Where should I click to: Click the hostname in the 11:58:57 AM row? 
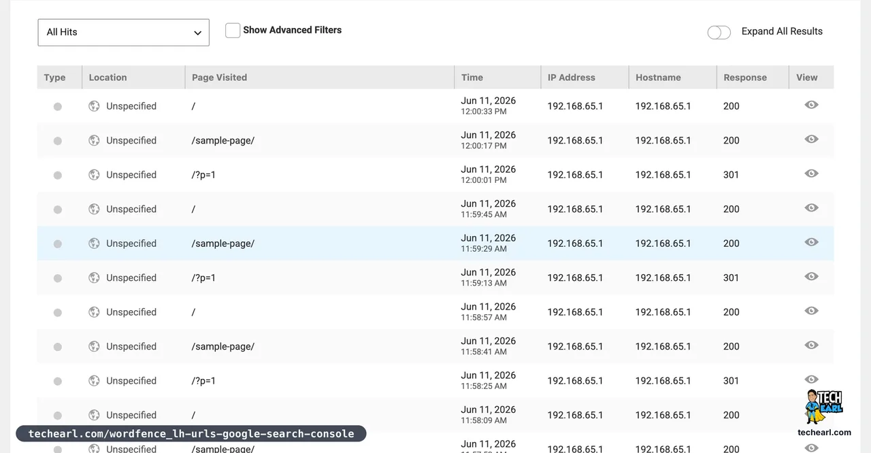coord(663,312)
